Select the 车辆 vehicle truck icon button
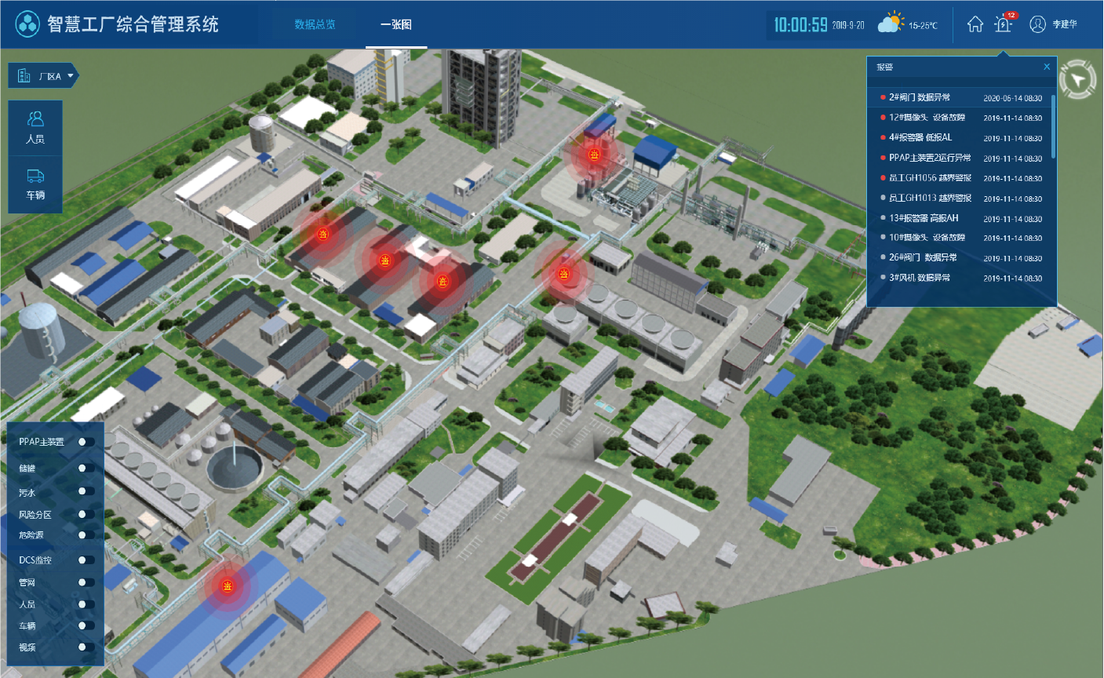 coord(35,184)
